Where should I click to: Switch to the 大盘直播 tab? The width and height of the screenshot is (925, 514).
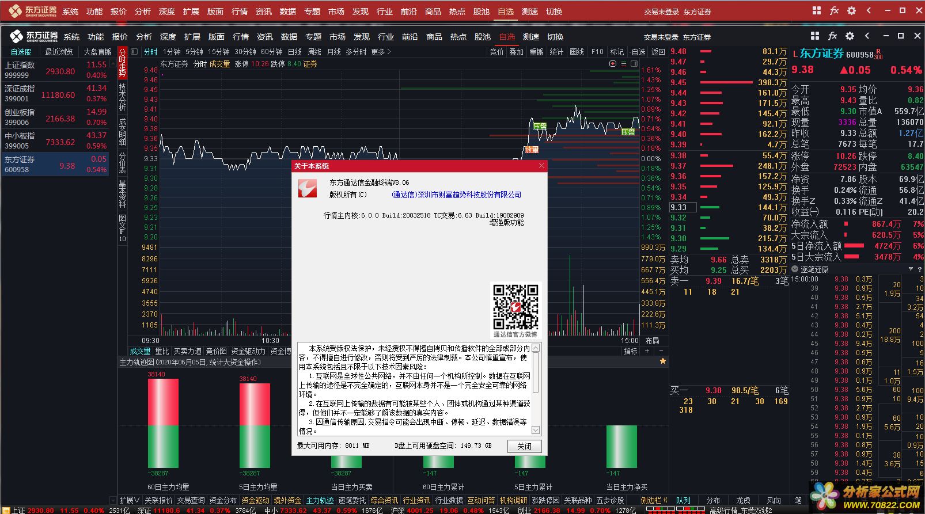97,52
